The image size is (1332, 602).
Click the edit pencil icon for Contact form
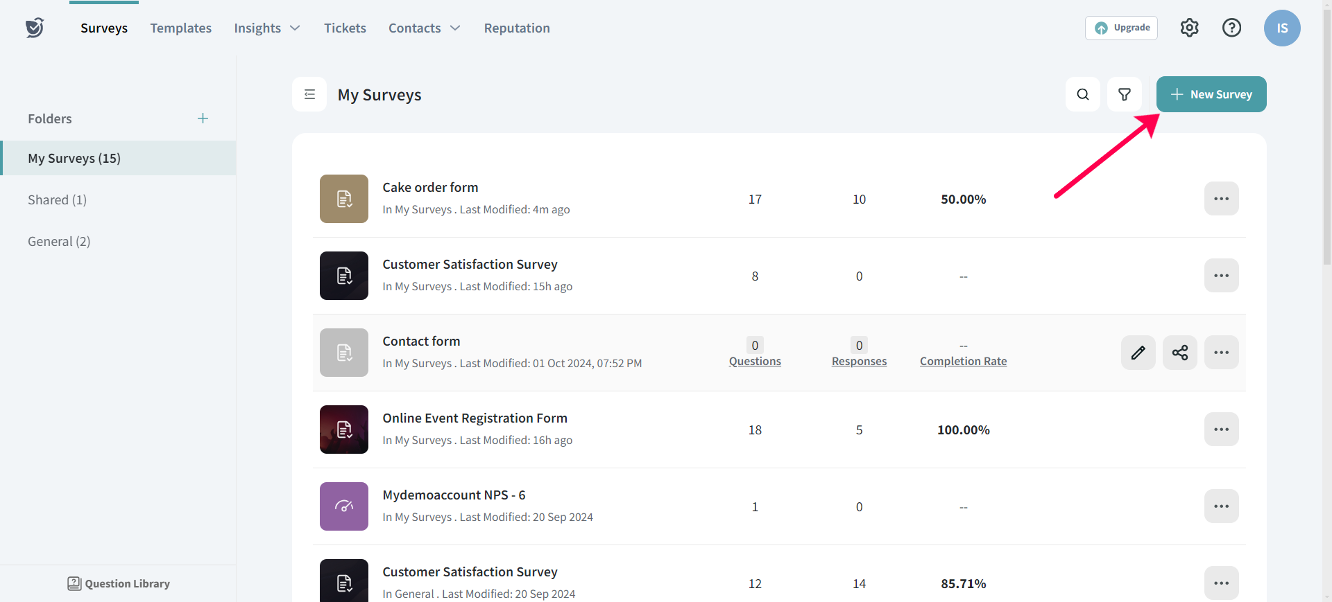tap(1138, 353)
